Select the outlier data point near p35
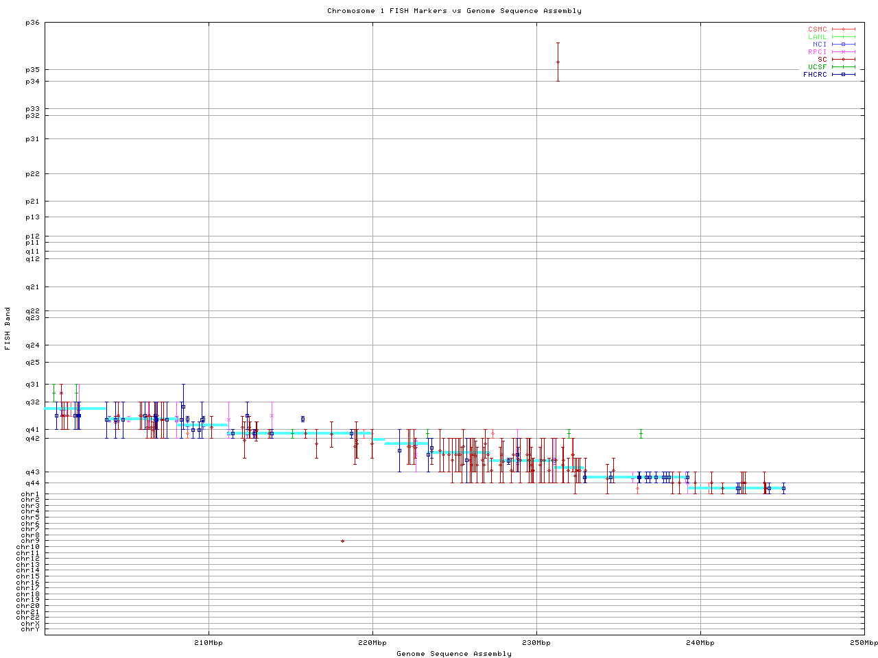 pos(558,62)
